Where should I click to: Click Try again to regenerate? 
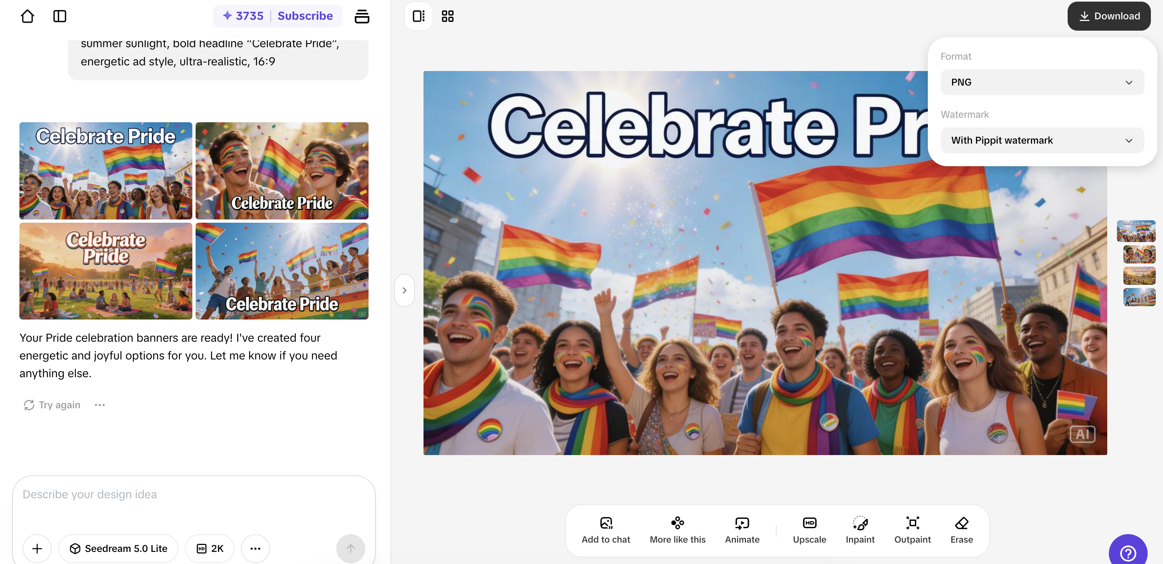point(52,405)
